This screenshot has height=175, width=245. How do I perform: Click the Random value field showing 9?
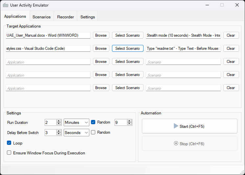click(x=121, y=123)
